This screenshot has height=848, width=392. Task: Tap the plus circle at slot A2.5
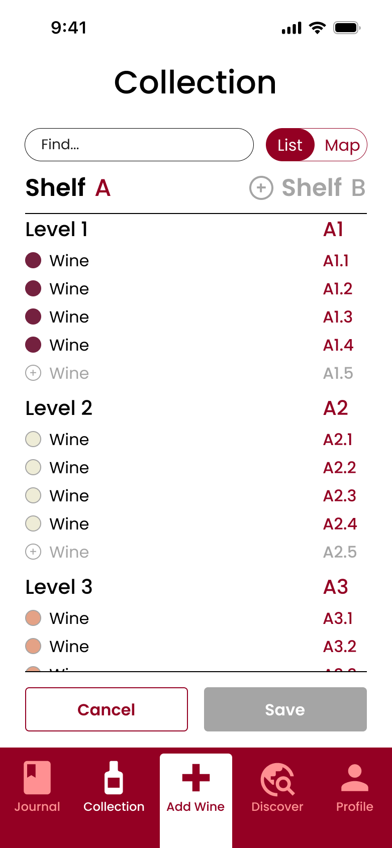(33, 552)
